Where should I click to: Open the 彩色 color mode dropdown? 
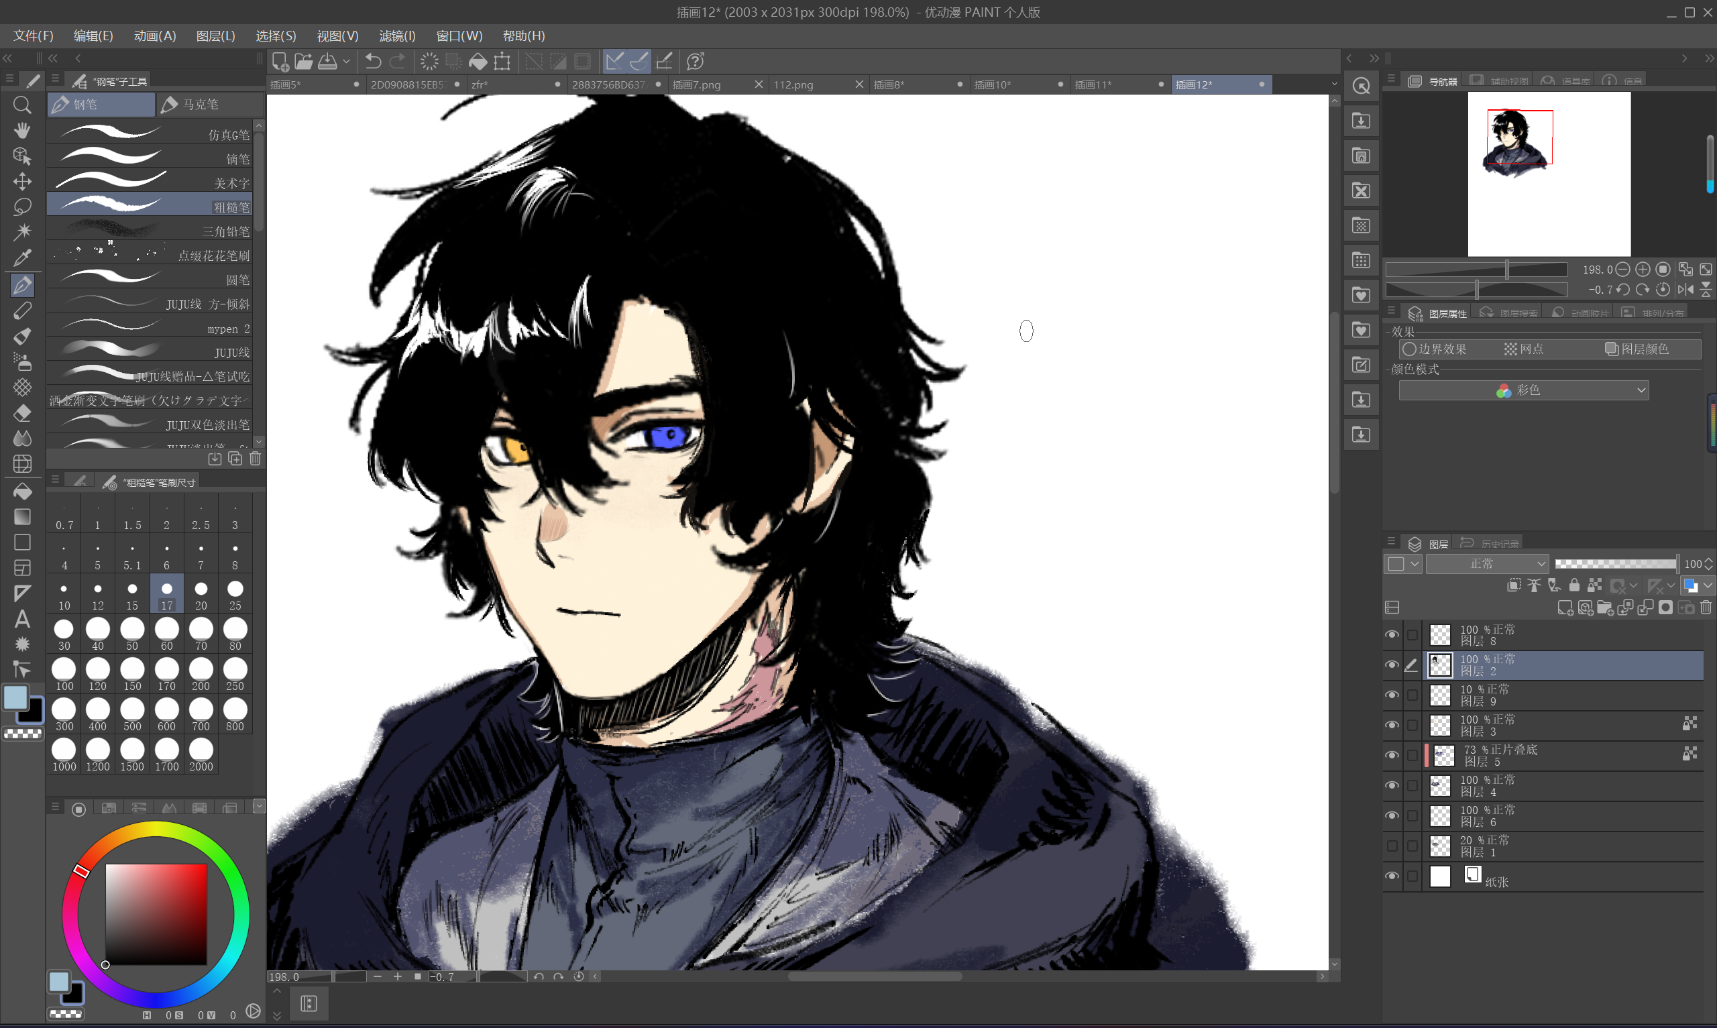click(1523, 391)
